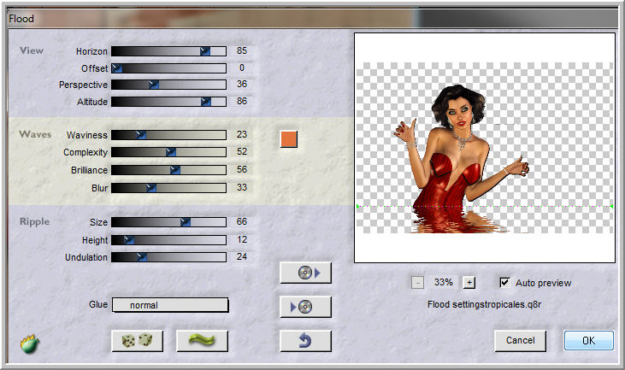This screenshot has height=370, width=625.
Task: Click the Altitude value 86
Action: pos(242,101)
